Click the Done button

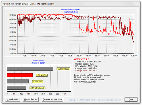pos(131,100)
